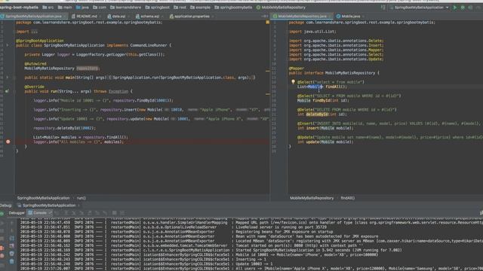Click spring-boot-mybatis in navigation bar
Image resolution: width=483 pixels, height=271 pixels.
[x=19, y=8]
